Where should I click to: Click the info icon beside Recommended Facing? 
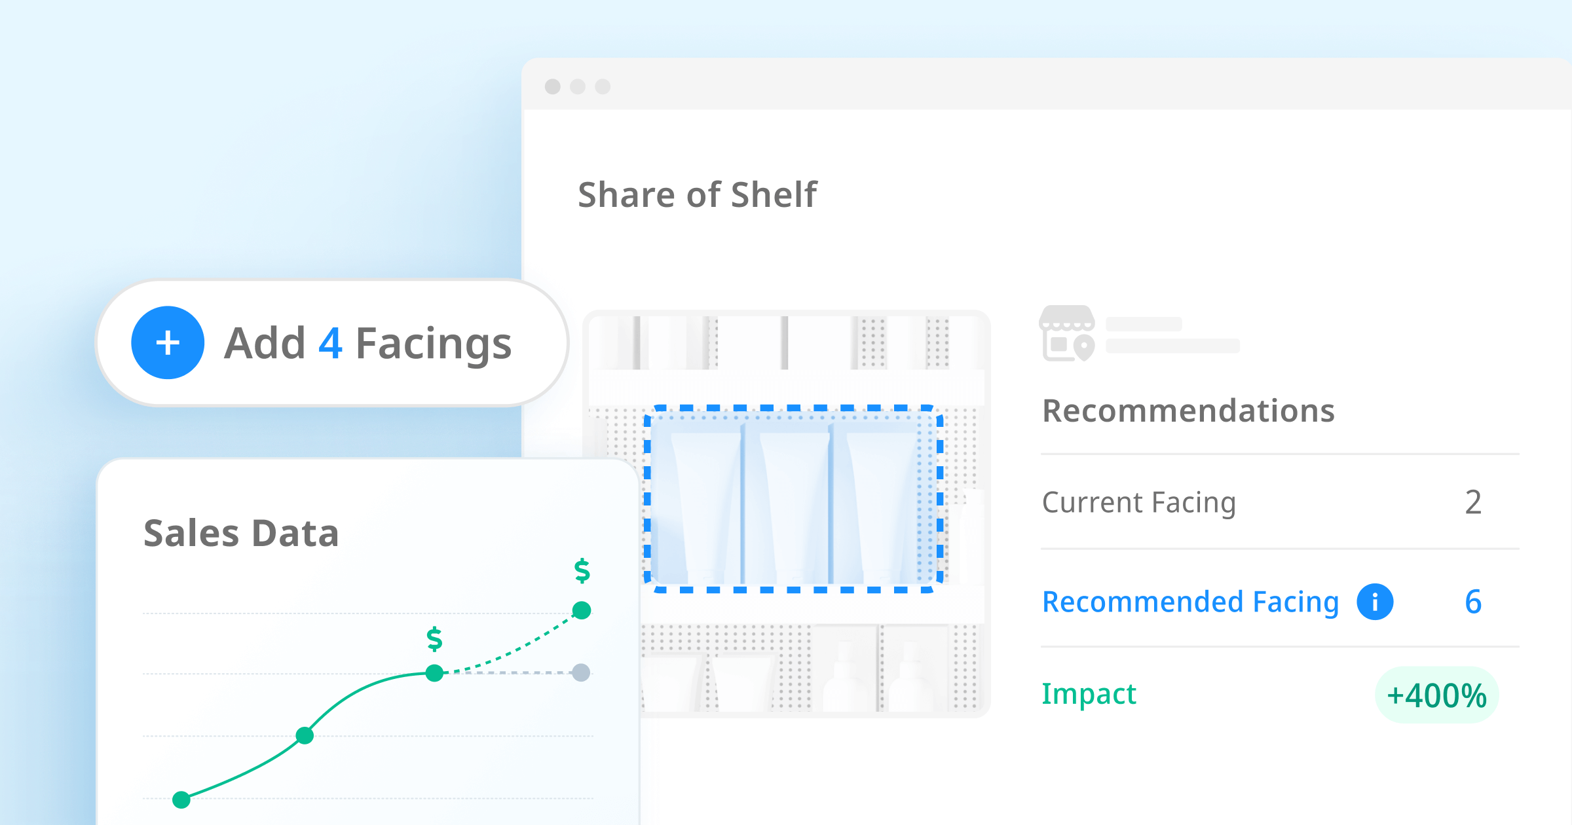1375,602
